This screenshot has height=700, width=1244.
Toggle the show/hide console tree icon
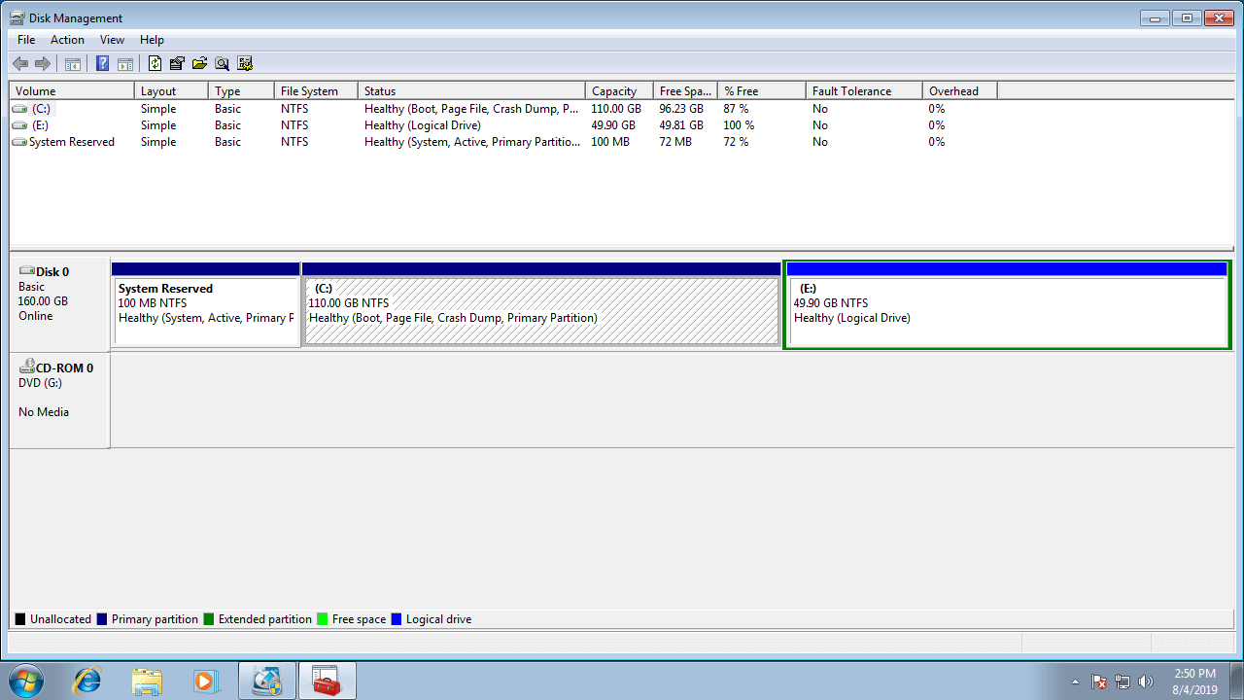point(73,64)
